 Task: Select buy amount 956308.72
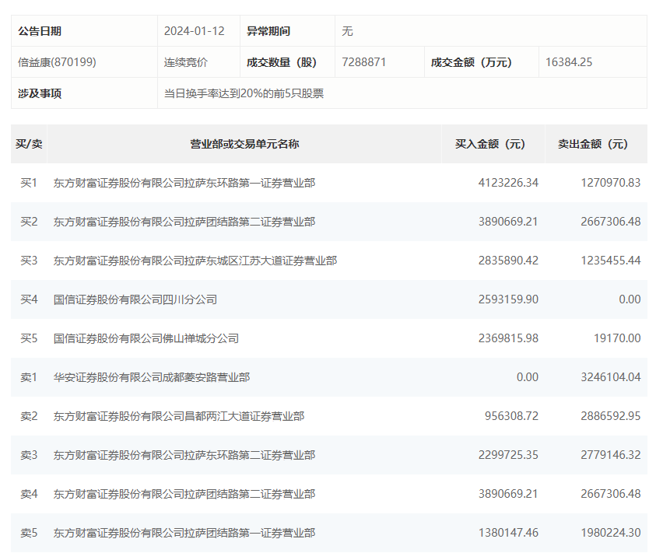click(512, 416)
